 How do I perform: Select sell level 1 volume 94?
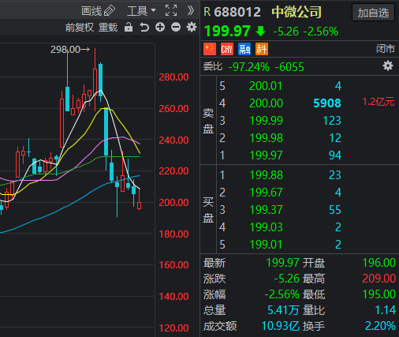click(335, 155)
